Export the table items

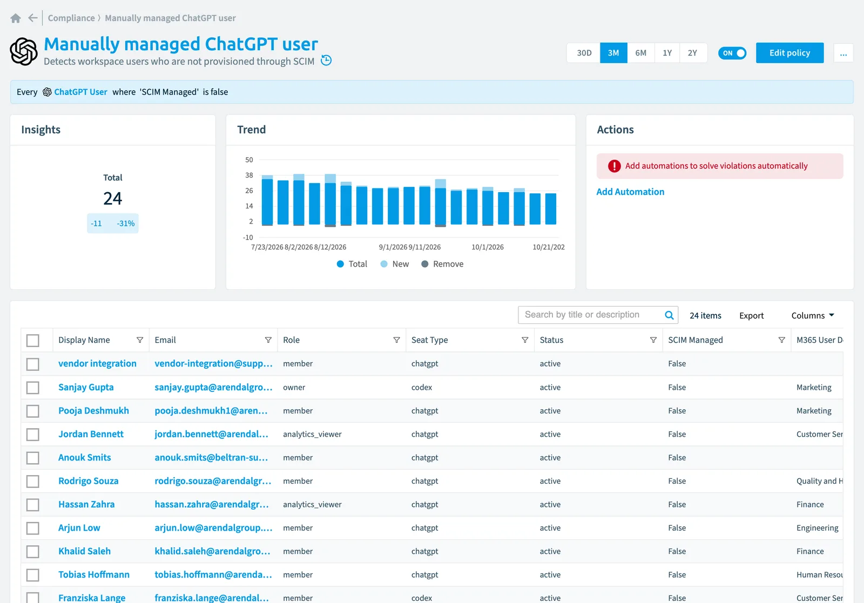coord(751,316)
